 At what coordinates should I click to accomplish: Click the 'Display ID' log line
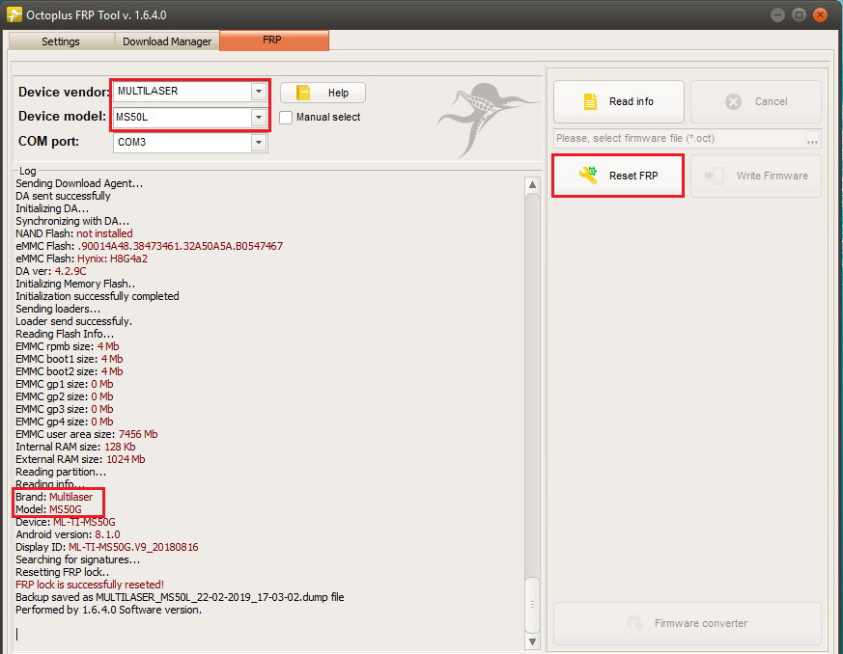(x=107, y=547)
